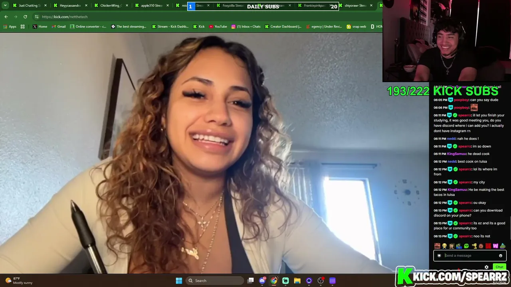Open the Windows Start menu
Viewport: 511px width, 287px height.
179,281
